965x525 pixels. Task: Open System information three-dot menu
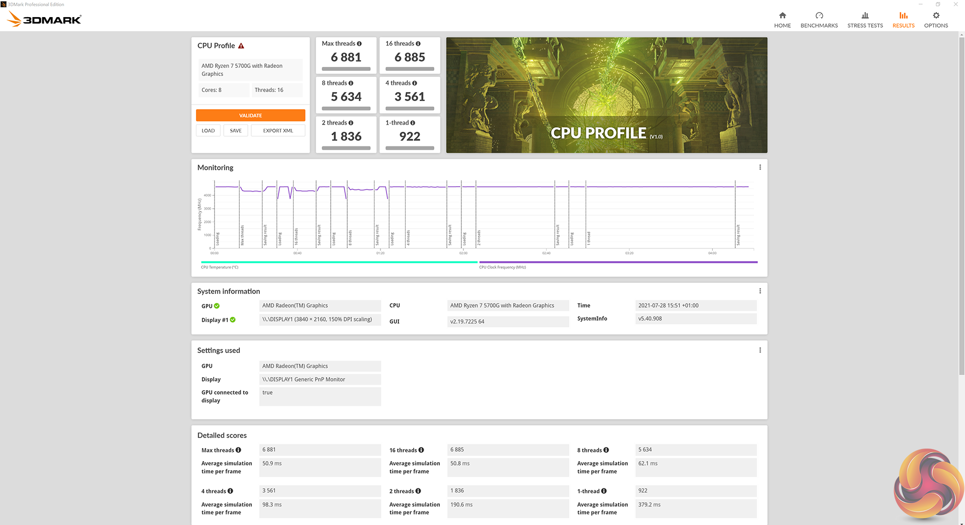[x=760, y=291]
